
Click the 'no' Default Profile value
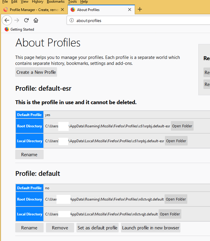pos(47,188)
